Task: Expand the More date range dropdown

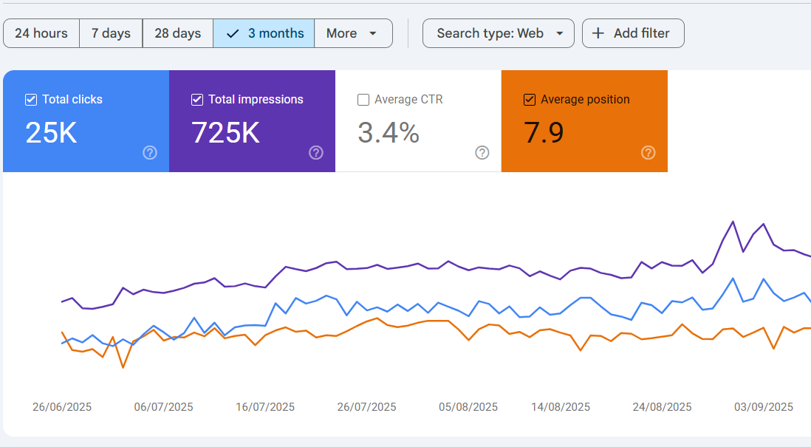Action: tap(353, 33)
